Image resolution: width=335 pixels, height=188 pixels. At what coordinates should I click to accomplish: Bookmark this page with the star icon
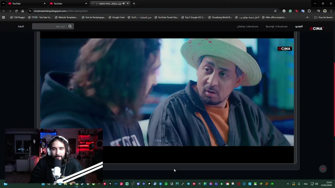click(x=275, y=11)
